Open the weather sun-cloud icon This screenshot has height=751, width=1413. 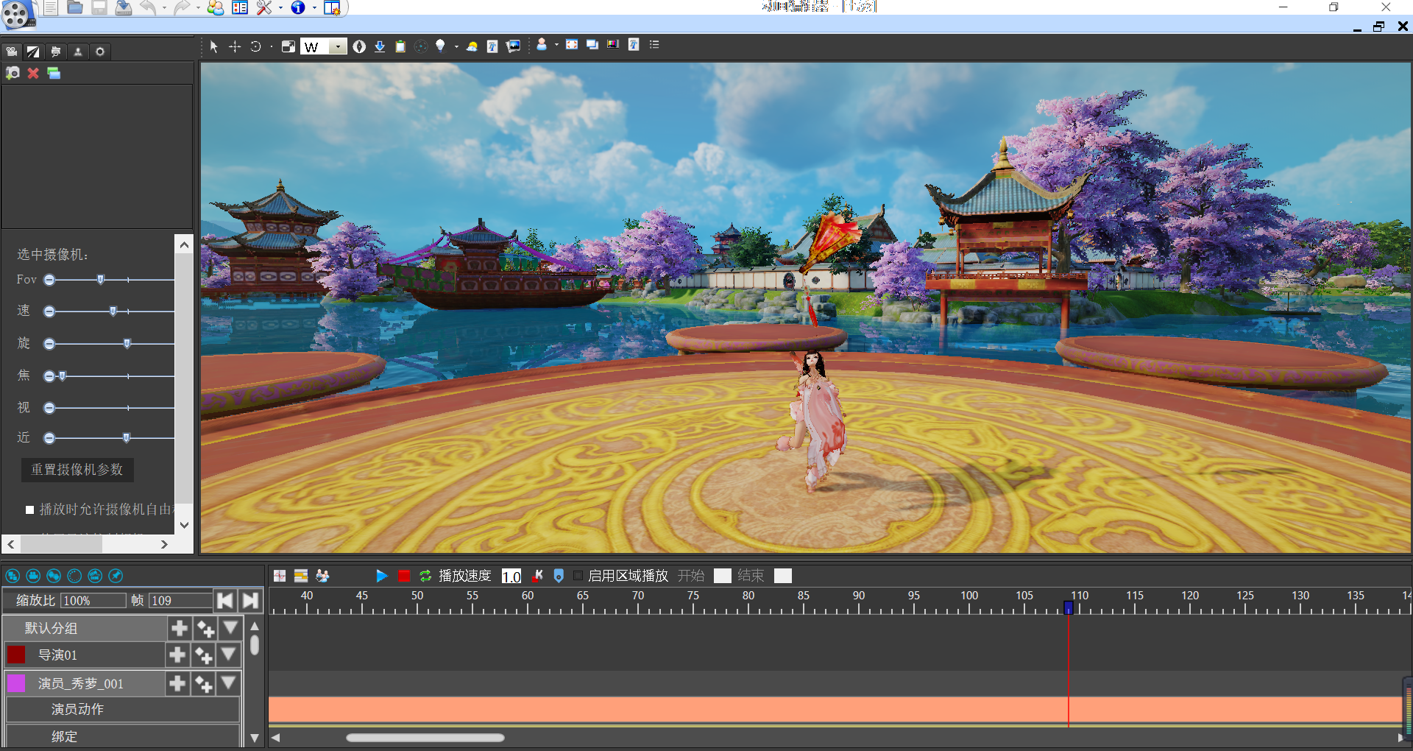click(x=472, y=46)
